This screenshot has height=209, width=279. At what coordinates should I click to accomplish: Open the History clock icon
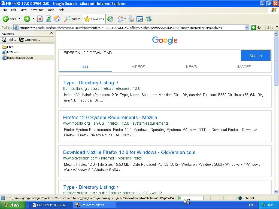click(x=110, y=19)
